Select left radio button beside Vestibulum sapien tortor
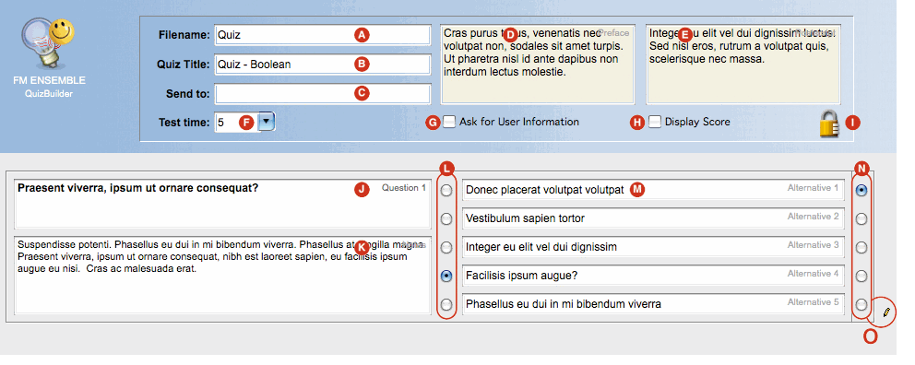The height and width of the screenshot is (365, 915). pos(446,219)
